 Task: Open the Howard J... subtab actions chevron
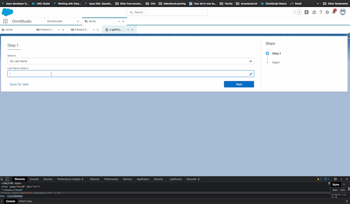(x=59, y=30)
